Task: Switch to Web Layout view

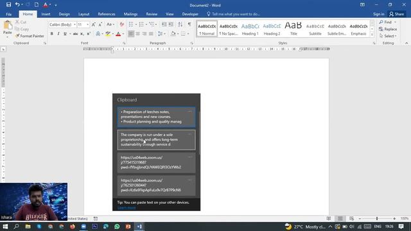Action: pyautogui.click(x=351, y=218)
